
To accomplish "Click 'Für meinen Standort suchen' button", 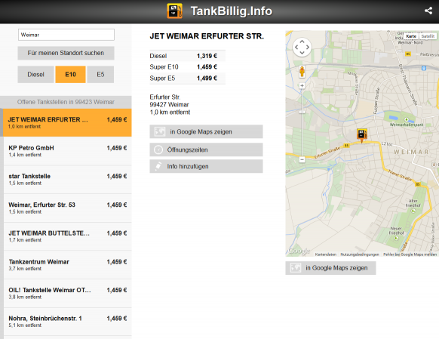I will pyautogui.click(x=66, y=53).
